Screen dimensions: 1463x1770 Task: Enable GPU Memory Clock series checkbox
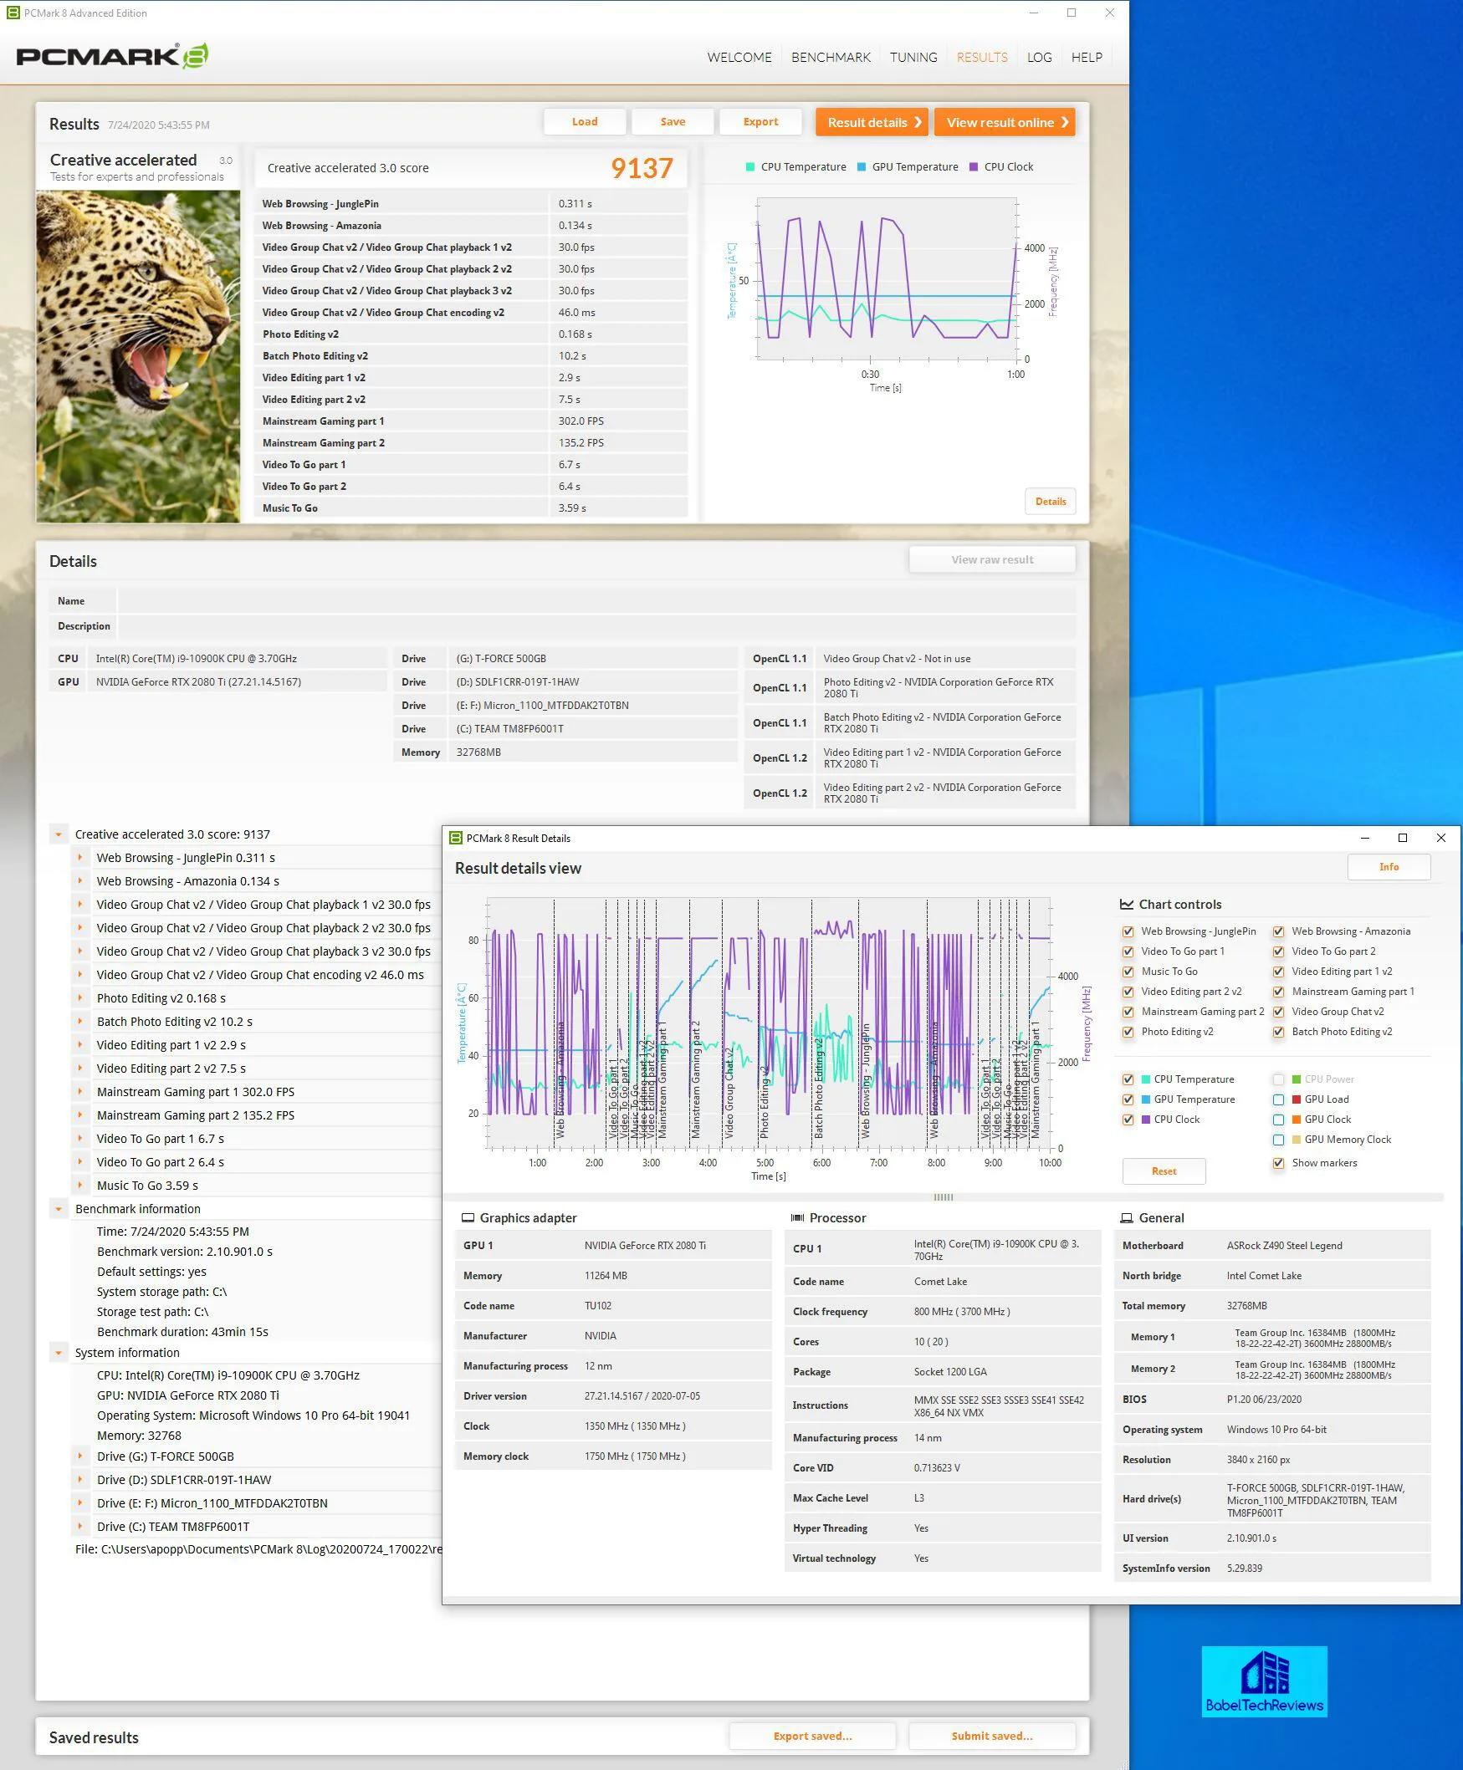pos(1278,1140)
